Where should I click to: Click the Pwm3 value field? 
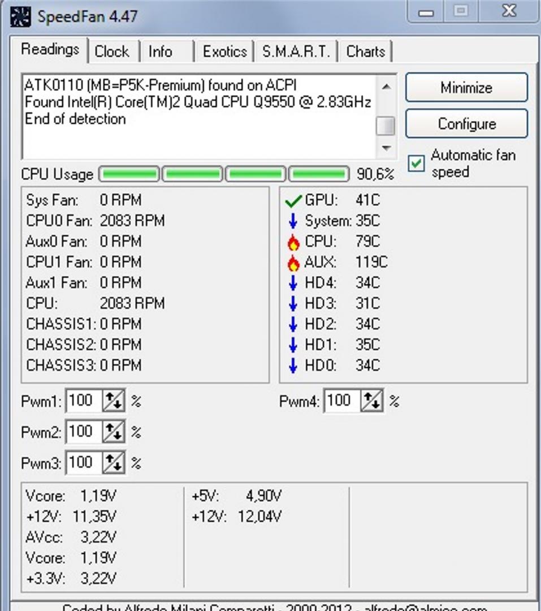[x=84, y=463]
